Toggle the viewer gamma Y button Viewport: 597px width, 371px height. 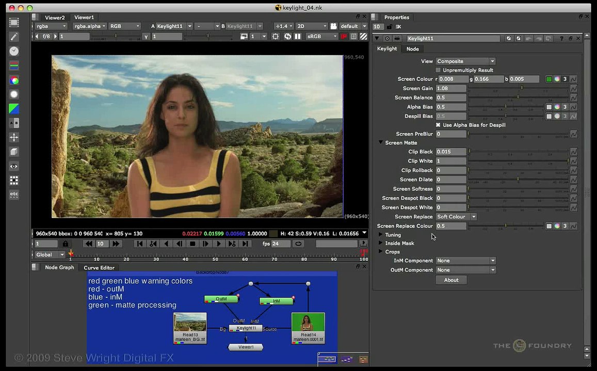click(x=146, y=37)
